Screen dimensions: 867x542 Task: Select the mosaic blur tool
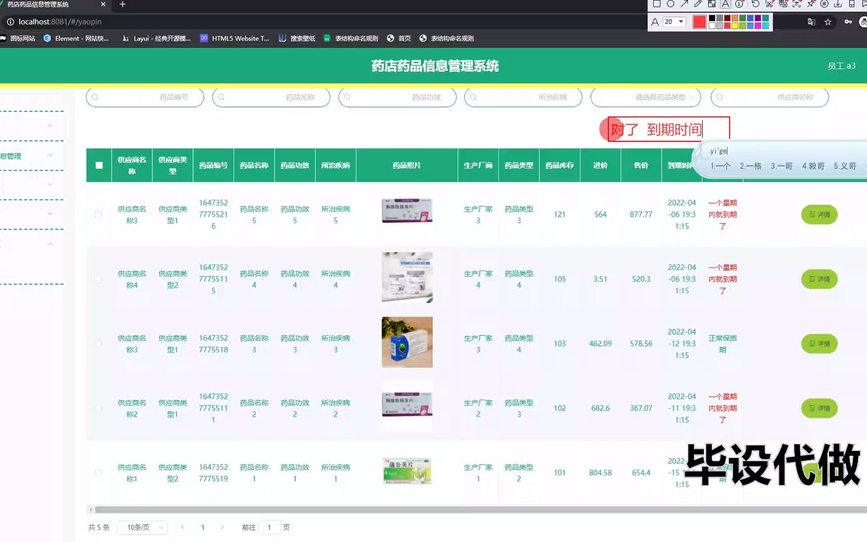pos(712,4)
